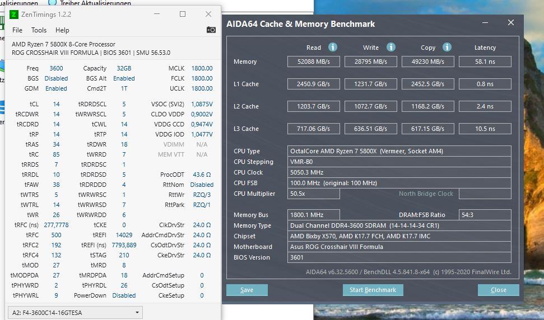This screenshot has width=544, height=320.
Task: Click the L1 Cache Read value 2450.9 GB/s
Action: click(x=314, y=84)
